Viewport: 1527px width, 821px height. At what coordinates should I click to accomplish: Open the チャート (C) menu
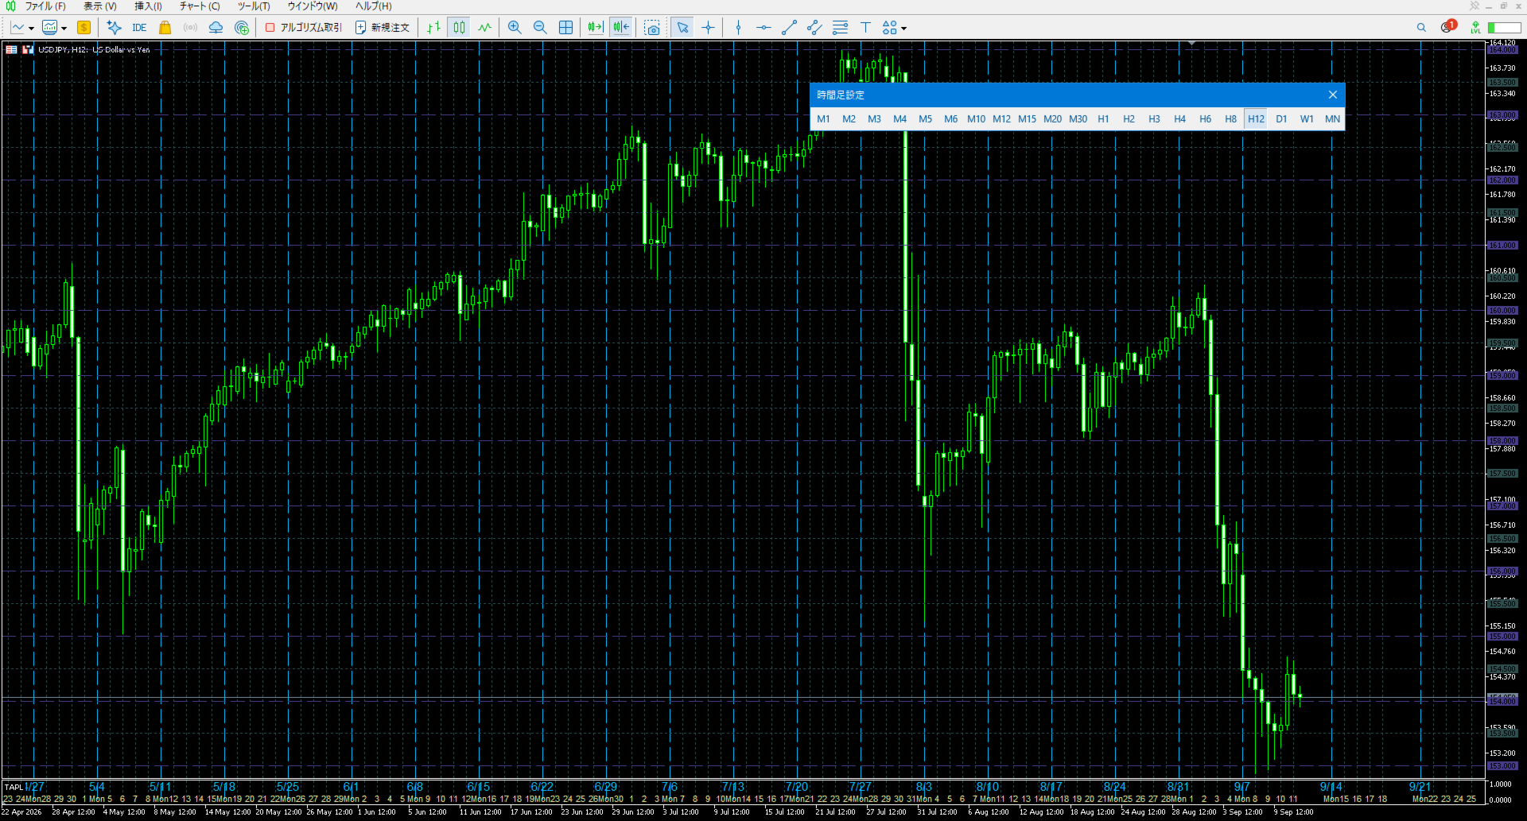[x=200, y=6]
